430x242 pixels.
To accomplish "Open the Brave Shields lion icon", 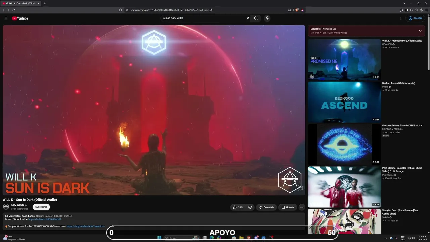I will [297, 10].
